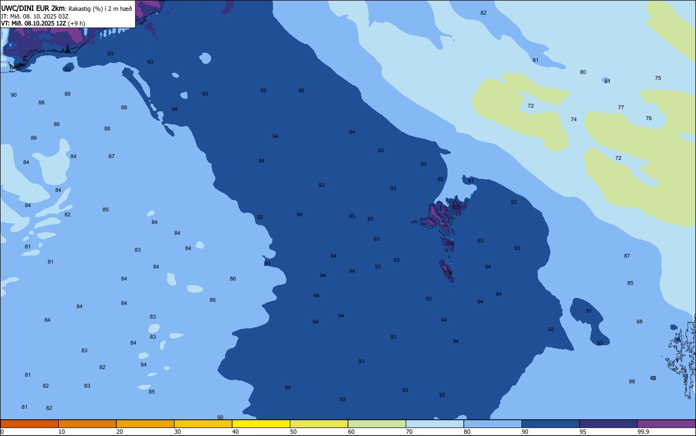Select the 10–20 orange legend swatch
The image size is (696, 436).
(x=87, y=423)
